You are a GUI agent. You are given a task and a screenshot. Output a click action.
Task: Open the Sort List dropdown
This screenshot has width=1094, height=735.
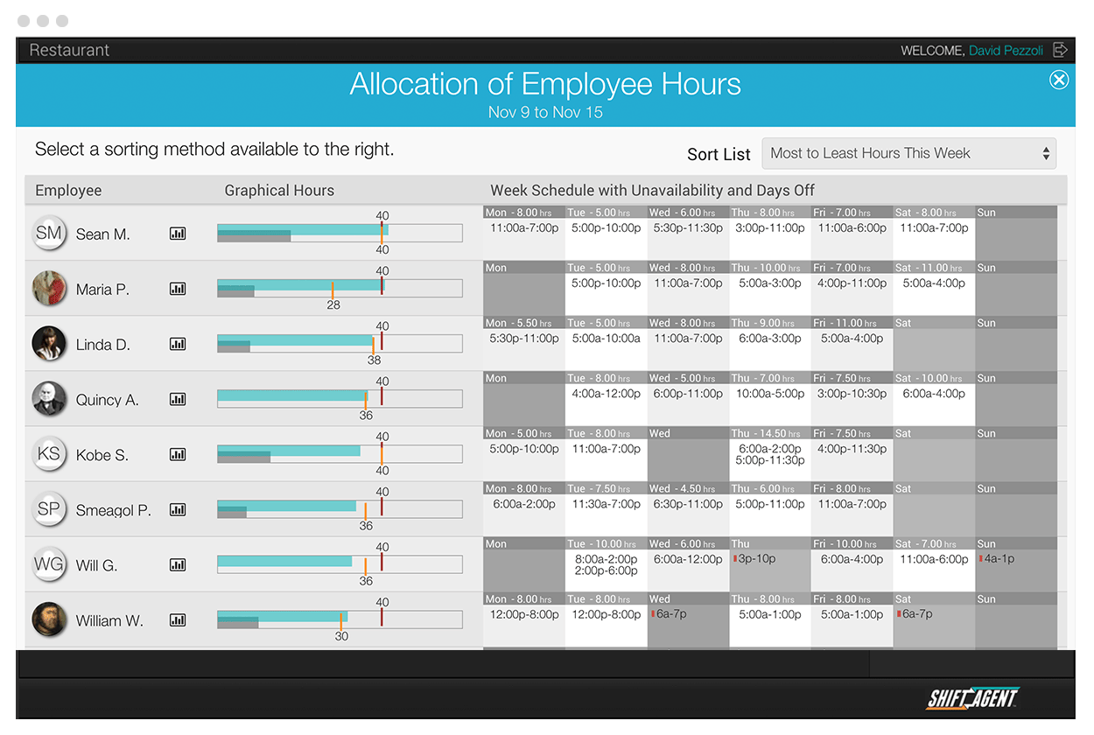(x=908, y=153)
